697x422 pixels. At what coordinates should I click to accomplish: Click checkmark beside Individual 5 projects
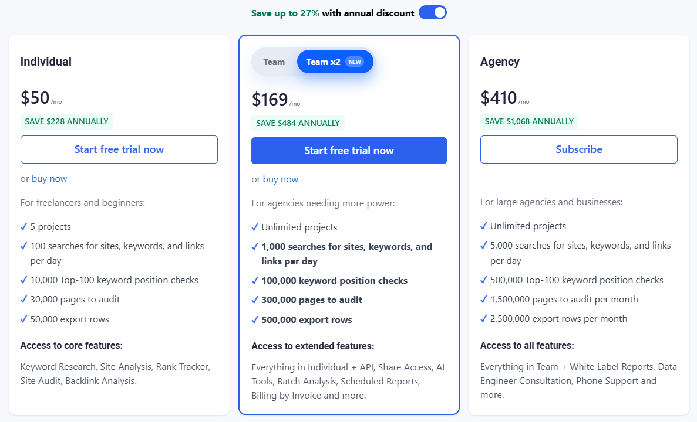pos(23,226)
